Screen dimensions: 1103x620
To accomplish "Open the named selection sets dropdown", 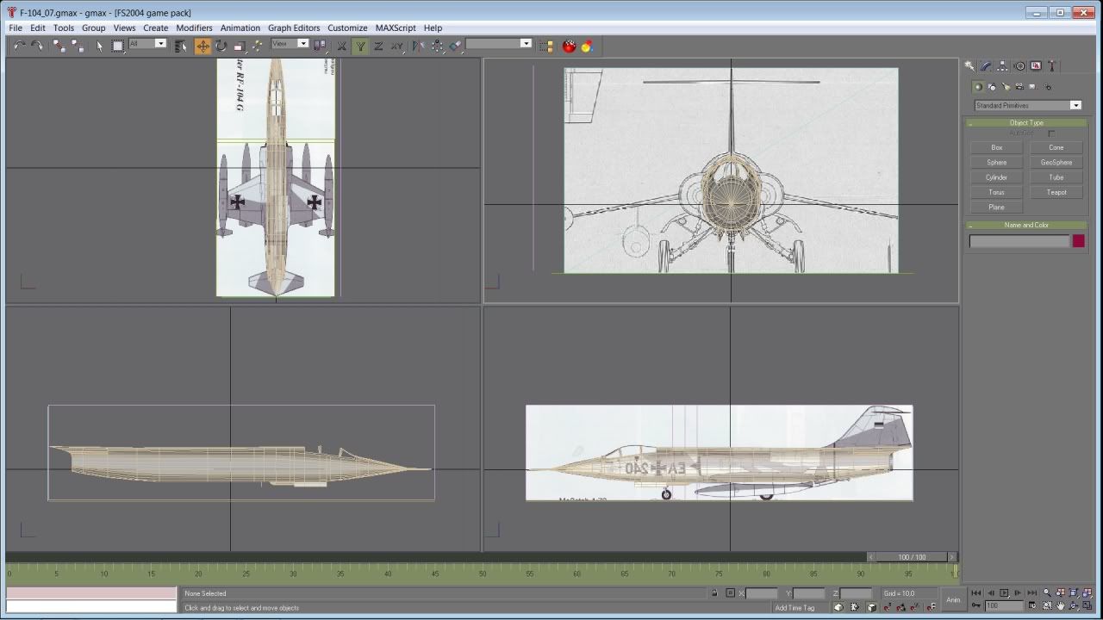I will click(x=499, y=43).
